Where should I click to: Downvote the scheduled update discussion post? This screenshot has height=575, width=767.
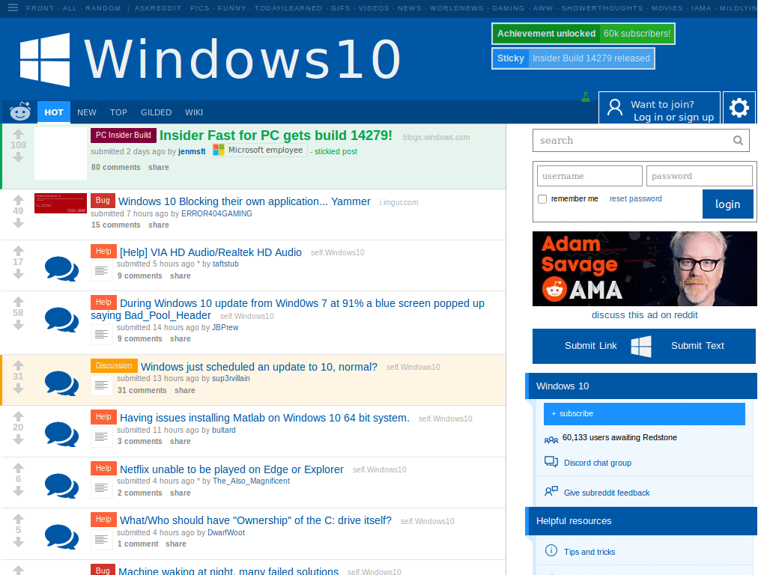(18, 389)
